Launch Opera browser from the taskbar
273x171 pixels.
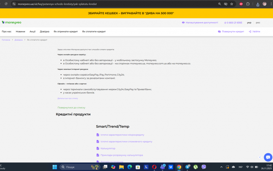click(154, 167)
